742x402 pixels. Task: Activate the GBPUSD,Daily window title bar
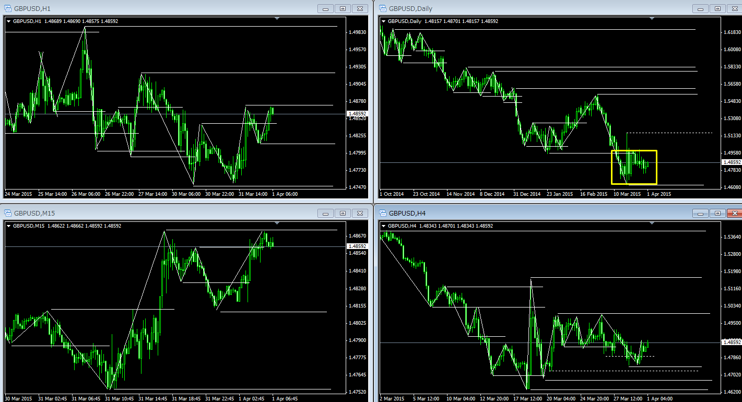point(522,8)
